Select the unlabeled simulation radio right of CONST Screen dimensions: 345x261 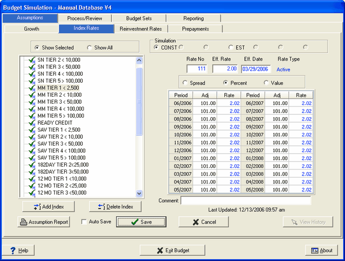(x=181, y=47)
